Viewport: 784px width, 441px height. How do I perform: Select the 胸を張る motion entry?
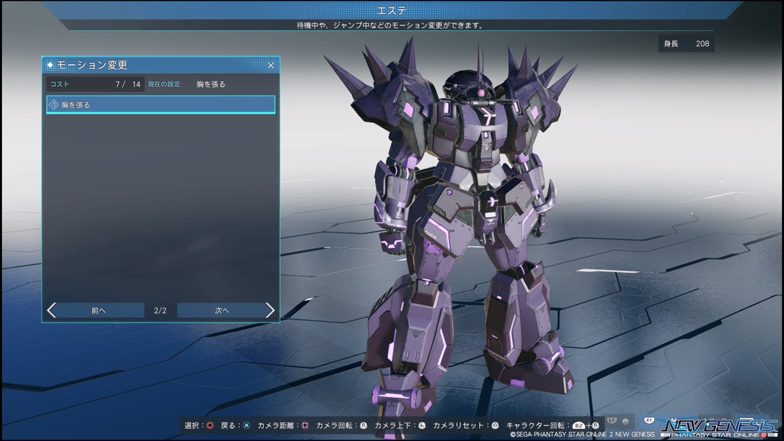point(161,105)
